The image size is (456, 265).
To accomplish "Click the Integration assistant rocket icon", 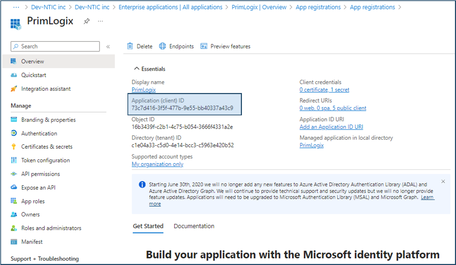I will pos(14,89).
